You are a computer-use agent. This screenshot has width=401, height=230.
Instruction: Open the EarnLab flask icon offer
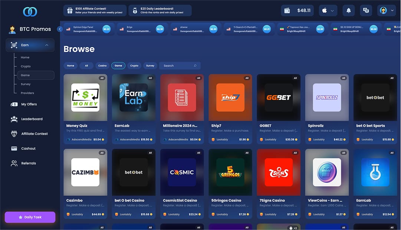click(x=375, y=172)
